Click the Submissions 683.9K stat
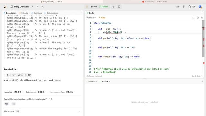 (36, 92)
